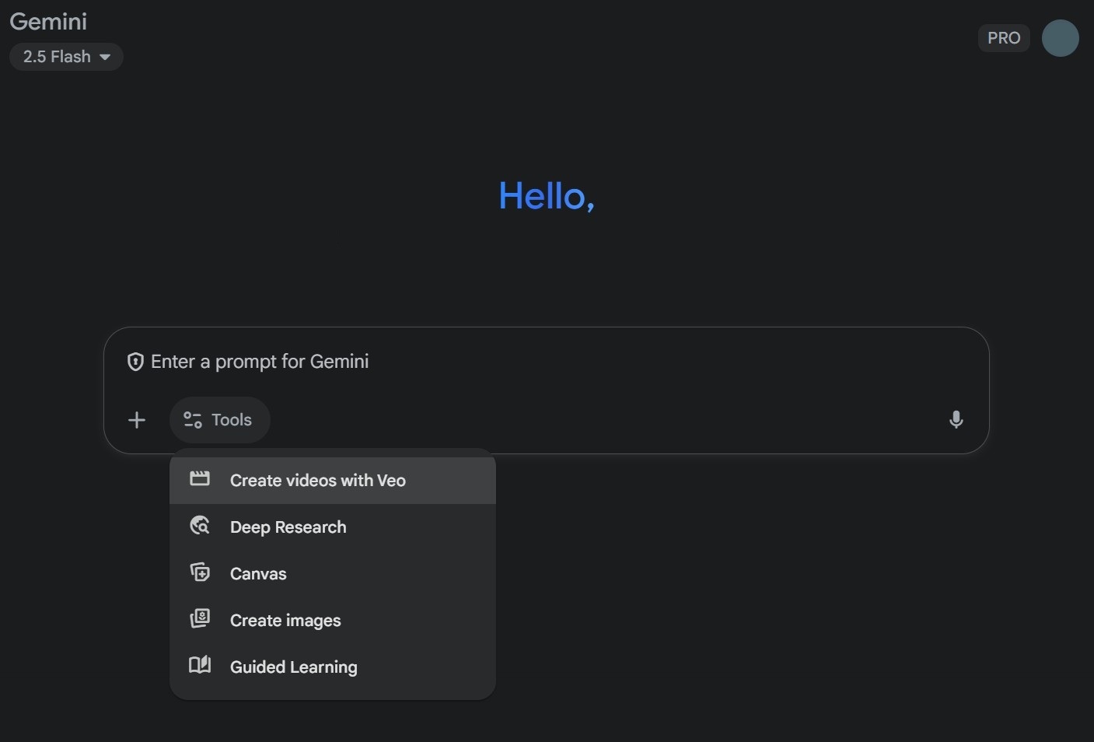
Task: Click the microphone icon for voice input
Action: (956, 420)
